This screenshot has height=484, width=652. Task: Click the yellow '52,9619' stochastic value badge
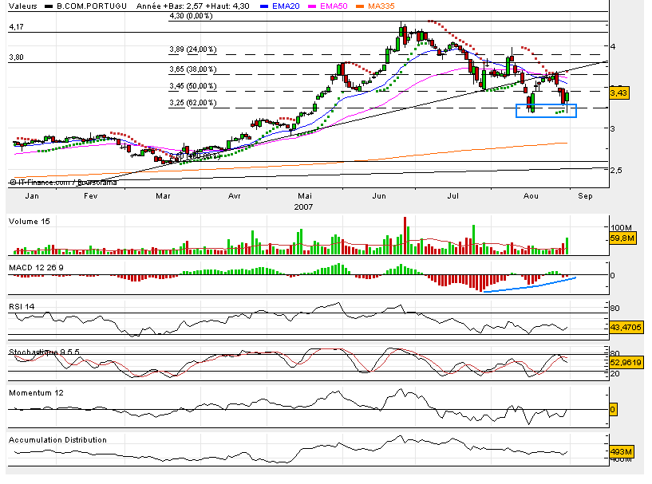pos(626,362)
